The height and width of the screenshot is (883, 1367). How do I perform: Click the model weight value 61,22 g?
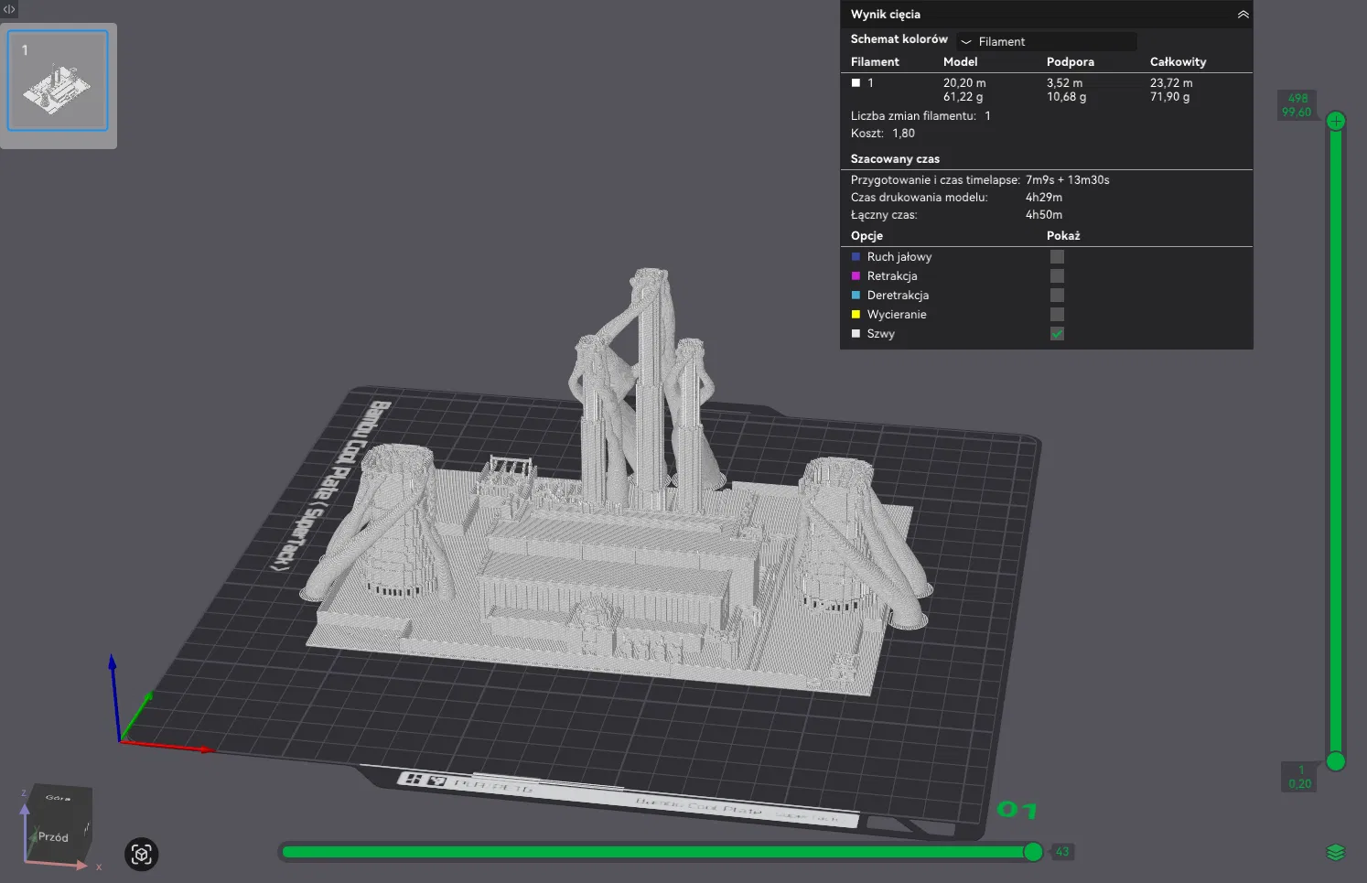coord(963,97)
